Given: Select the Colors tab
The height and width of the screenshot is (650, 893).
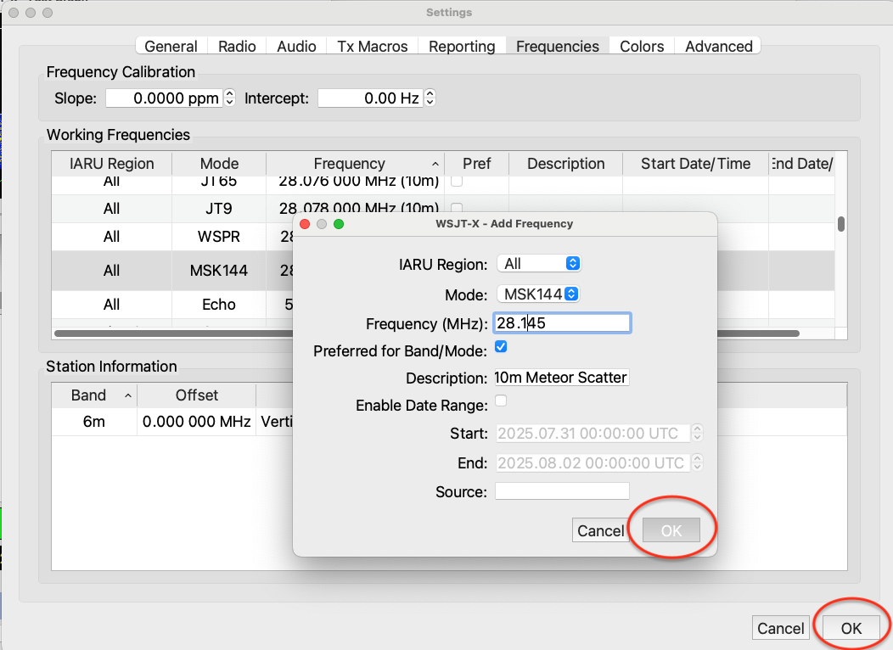Looking at the screenshot, I should tap(641, 47).
